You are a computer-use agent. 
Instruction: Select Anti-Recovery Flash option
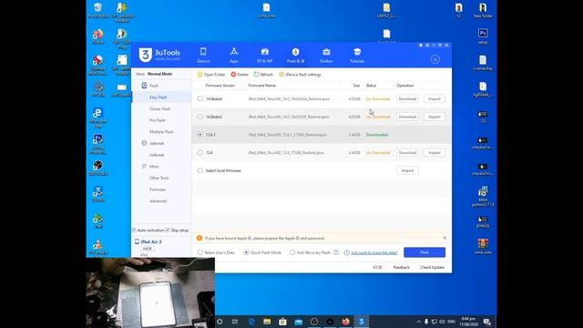tap(292, 252)
